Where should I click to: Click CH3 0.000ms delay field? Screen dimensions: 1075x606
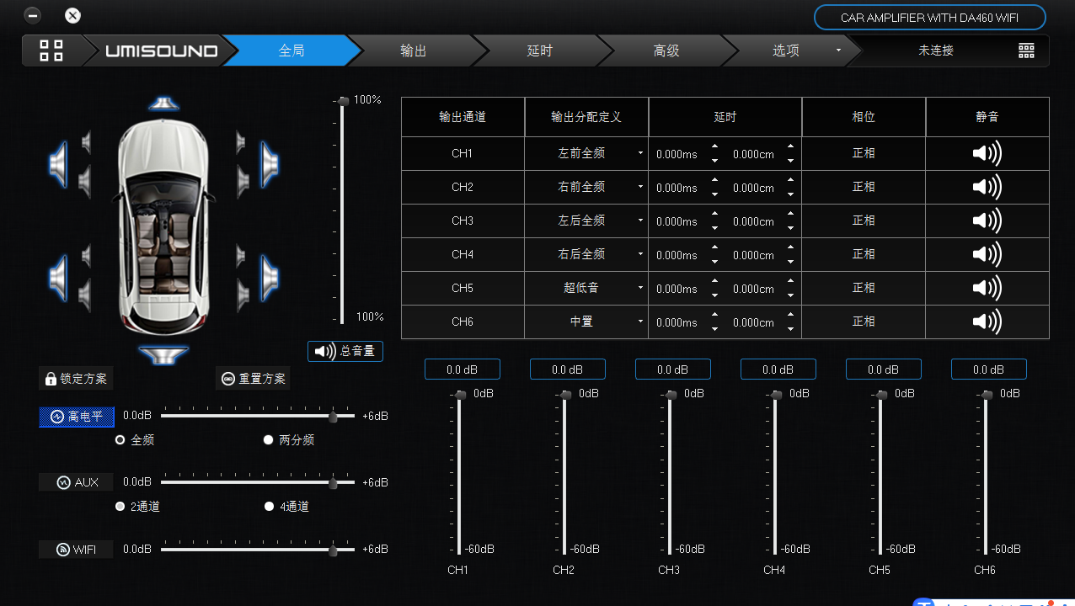coord(677,221)
